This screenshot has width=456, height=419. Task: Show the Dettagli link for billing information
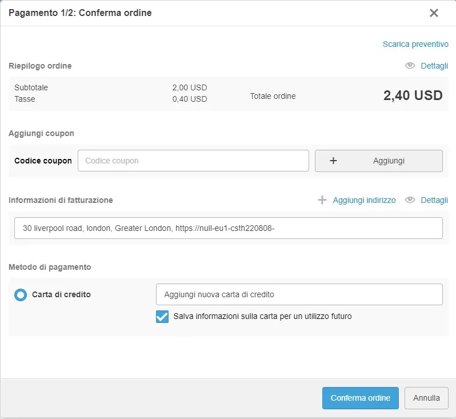[434, 200]
